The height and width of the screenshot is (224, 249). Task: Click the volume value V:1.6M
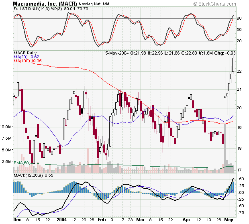[206, 53]
